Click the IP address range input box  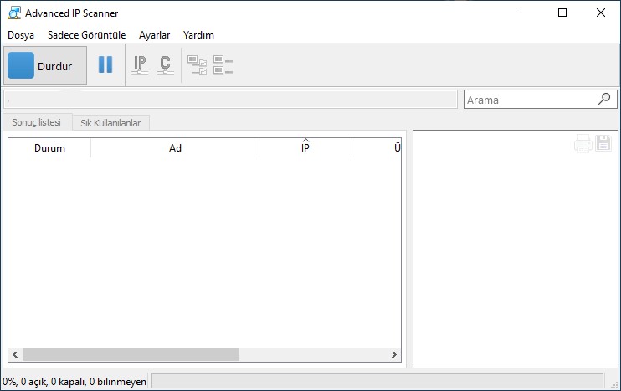(230, 100)
